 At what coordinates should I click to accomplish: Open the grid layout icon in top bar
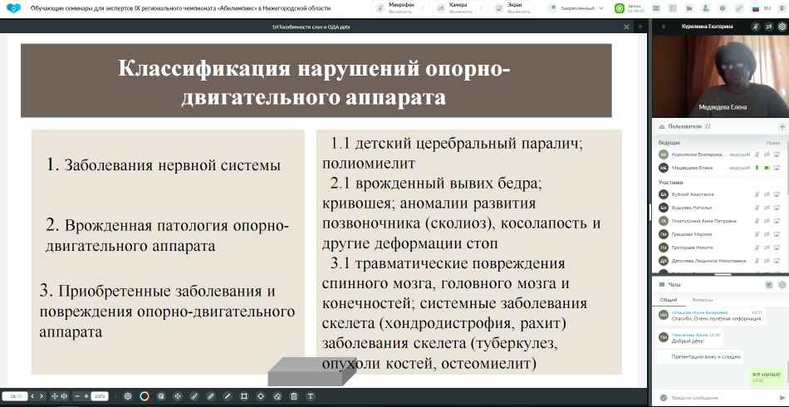point(655,8)
